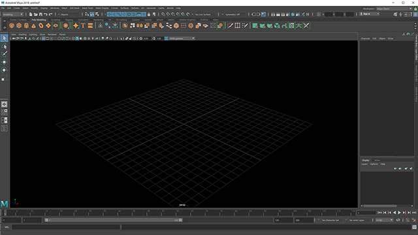This screenshot has width=418, height=235.
Task: Open the viewport Shading panel menu
Action: tap(22, 35)
